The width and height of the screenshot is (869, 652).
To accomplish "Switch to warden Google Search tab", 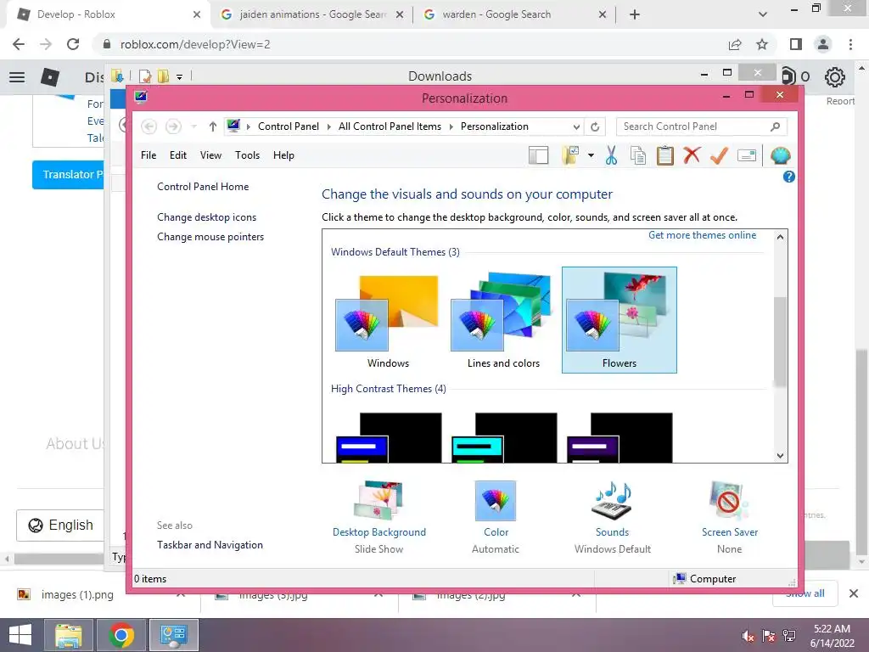I will (515, 14).
